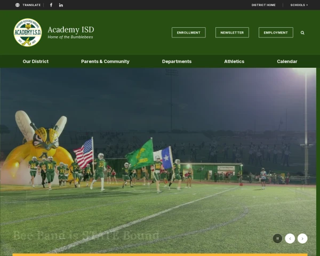Open the Facebook page icon
This screenshot has height=256, width=320.
pyautogui.click(x=51, y=5)
